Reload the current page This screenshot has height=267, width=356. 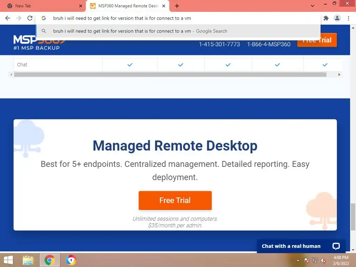(x=30, y=18)
